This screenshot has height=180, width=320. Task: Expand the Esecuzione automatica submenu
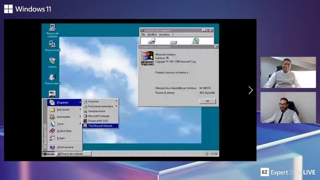100,106
